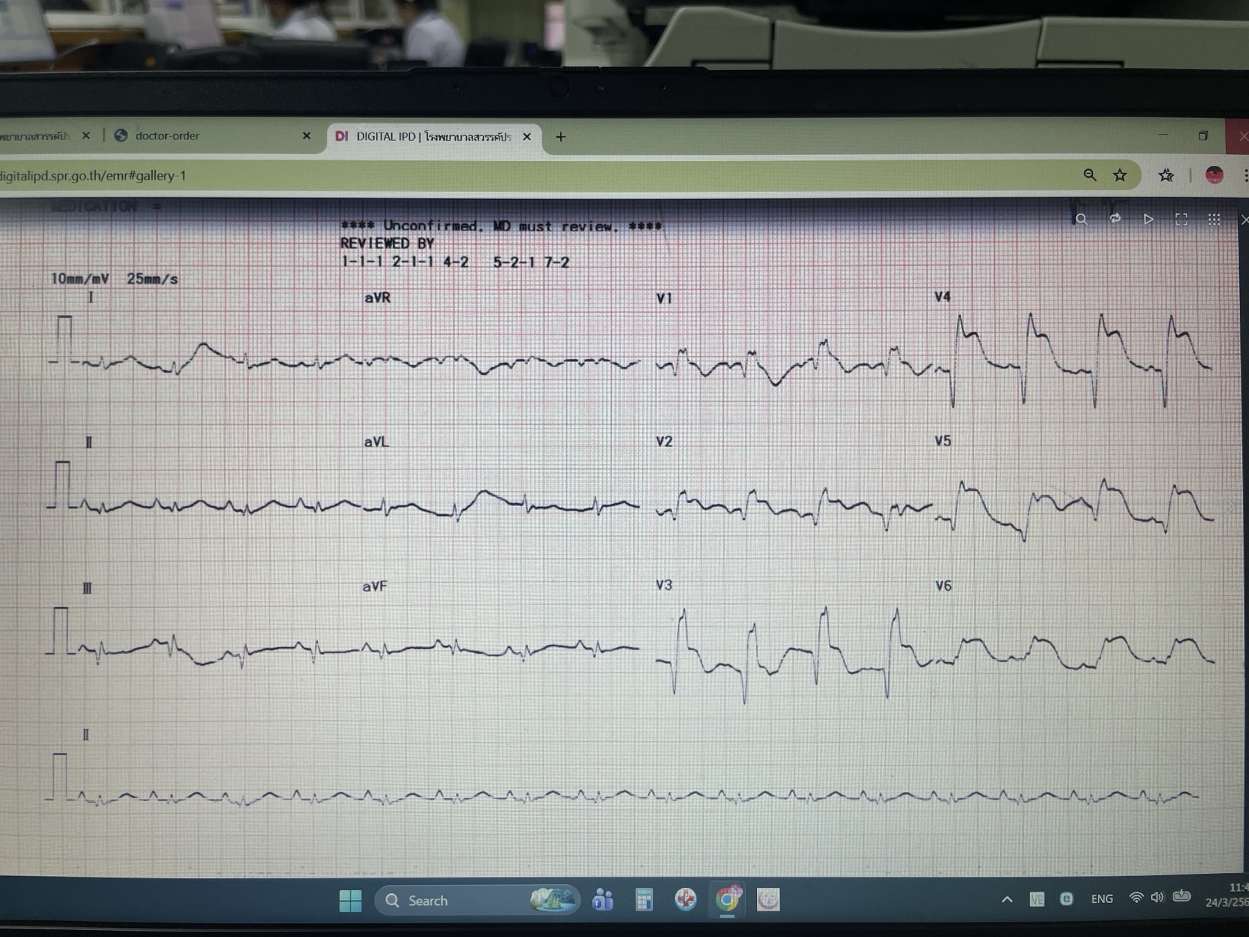Close the doctor-order tab

307,136
